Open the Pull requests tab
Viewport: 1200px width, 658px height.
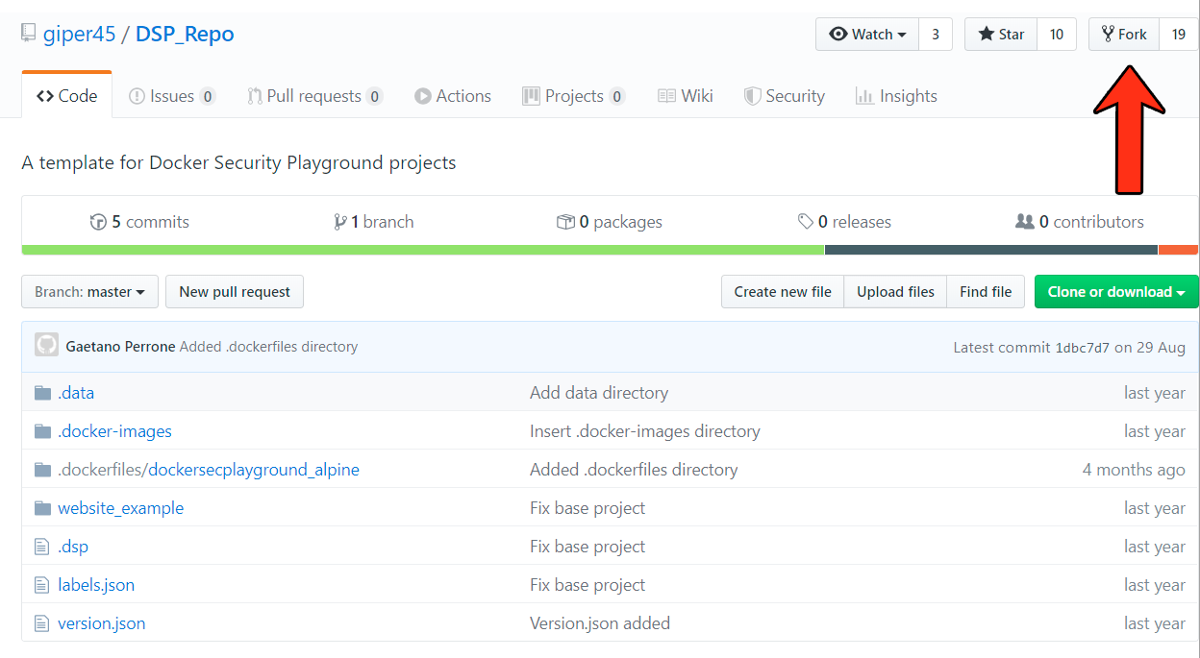[314, 96]
